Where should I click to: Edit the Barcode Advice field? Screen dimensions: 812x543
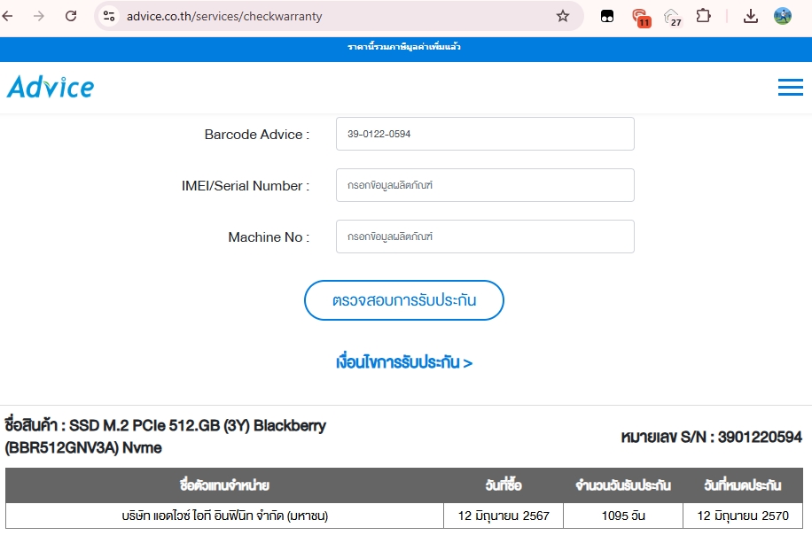[x=485, y=134]
